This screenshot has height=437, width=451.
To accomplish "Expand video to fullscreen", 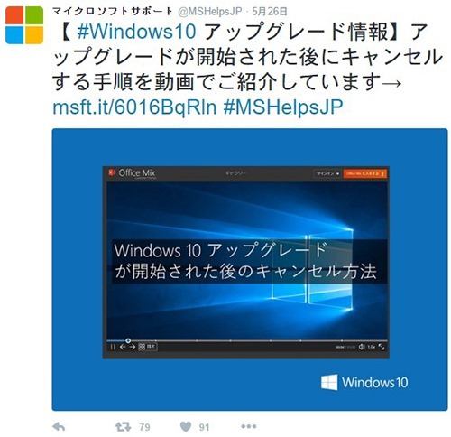I will pyautogui.click(x=382, y=347).
